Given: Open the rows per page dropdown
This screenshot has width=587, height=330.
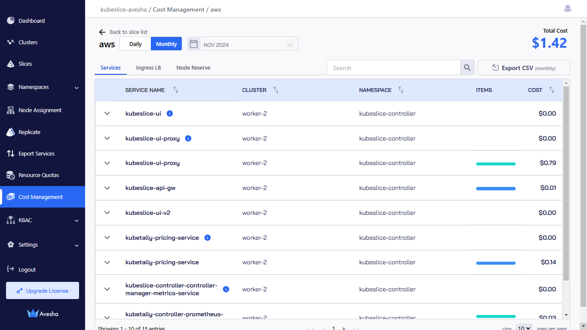Looking at the screenshot, I should coord(524,328).
